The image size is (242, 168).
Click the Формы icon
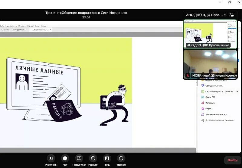coord(203,109)
